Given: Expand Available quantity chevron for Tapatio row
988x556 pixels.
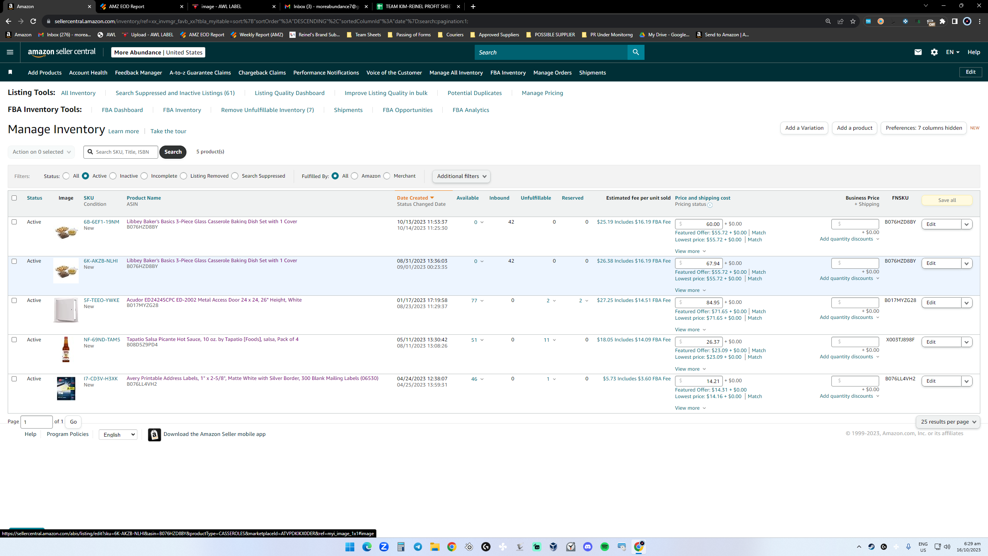Looking at the screenshot, I should coord(482,340).
